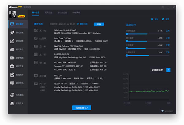Click the '3.30GHz' frequency value
The width and height of the screenshot is (184, 125).
point(88,41)
